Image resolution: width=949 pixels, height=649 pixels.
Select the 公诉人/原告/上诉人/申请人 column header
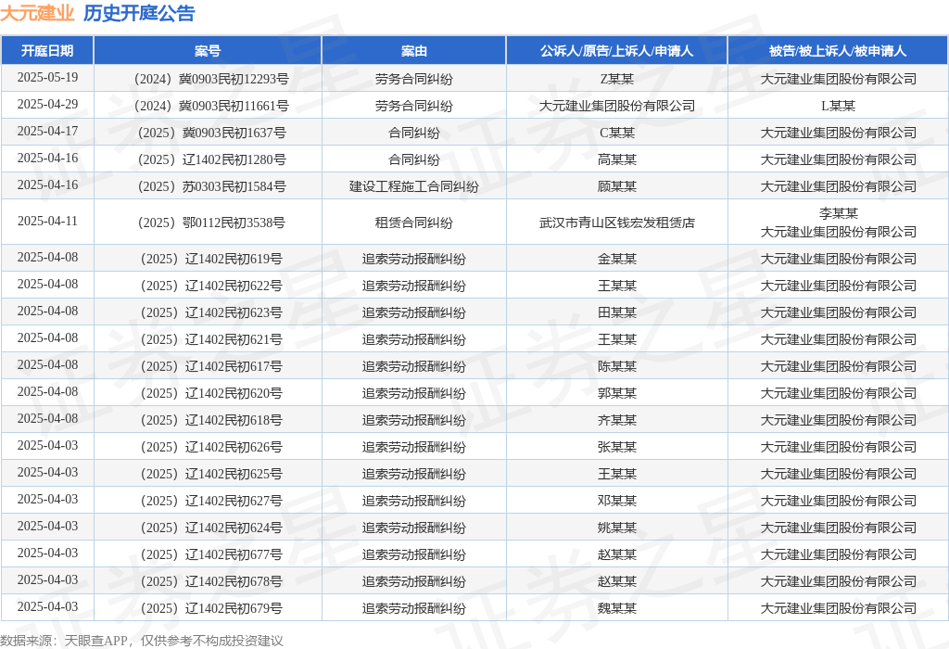pyautogui.click(x=616, y=51)
